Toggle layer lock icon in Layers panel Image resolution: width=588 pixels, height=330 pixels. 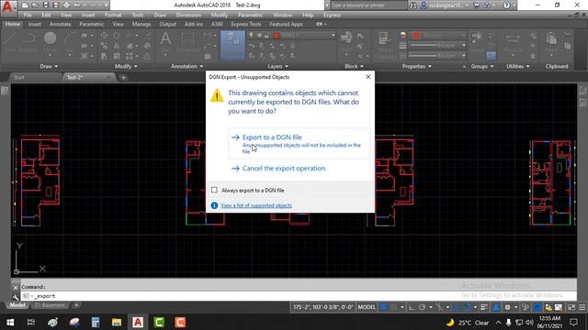(266, 35)
